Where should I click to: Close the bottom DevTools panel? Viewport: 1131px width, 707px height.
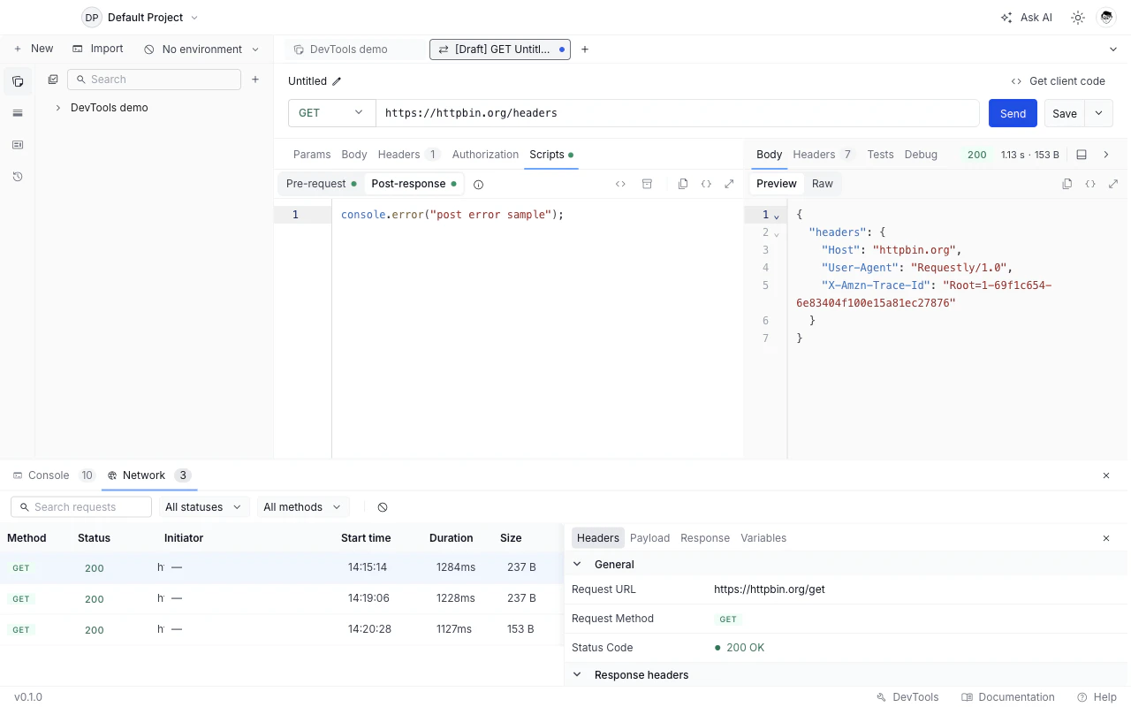point(1106,475)
